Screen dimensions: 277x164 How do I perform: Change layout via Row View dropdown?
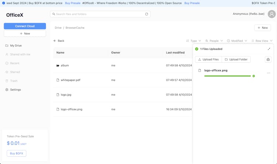coord(262,41)
